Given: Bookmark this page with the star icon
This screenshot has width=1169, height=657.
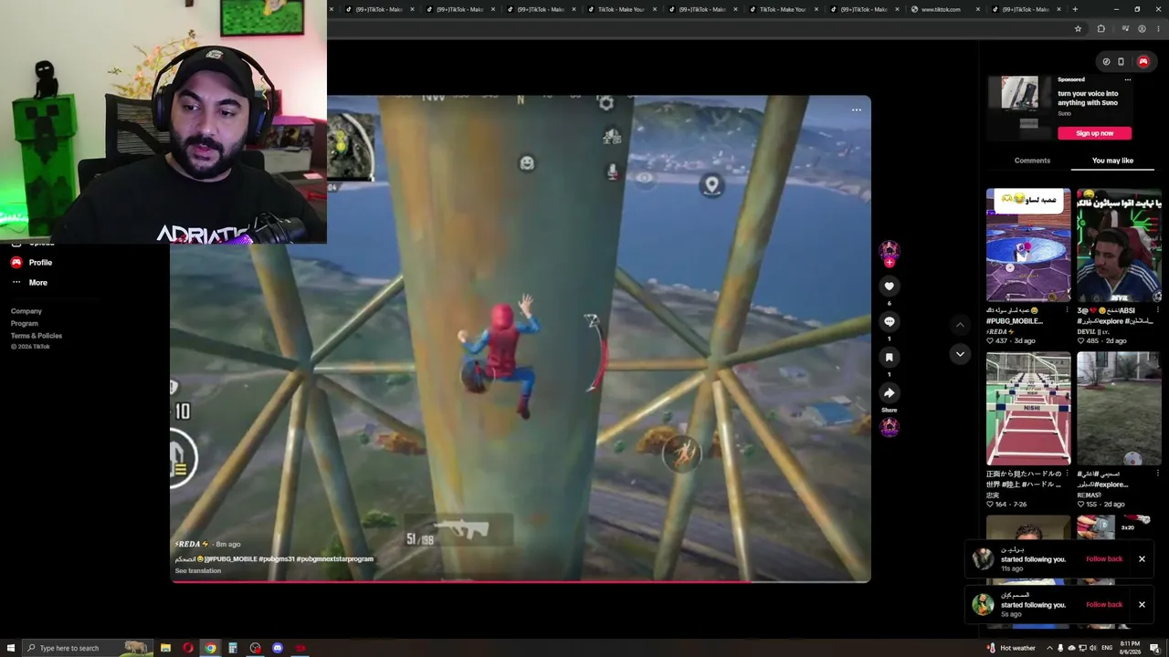Looking at the screenshot, I should 1078,29.
